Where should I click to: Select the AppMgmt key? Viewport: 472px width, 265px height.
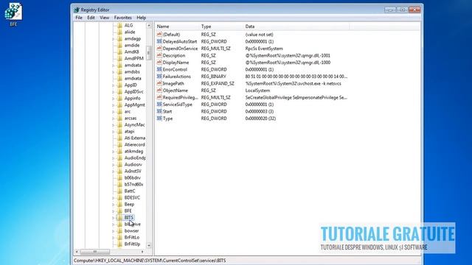[134, 105]
